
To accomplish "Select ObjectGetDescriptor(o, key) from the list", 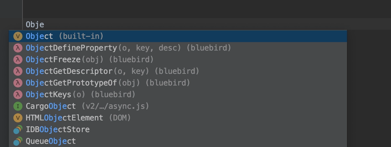I will point(178,71).
